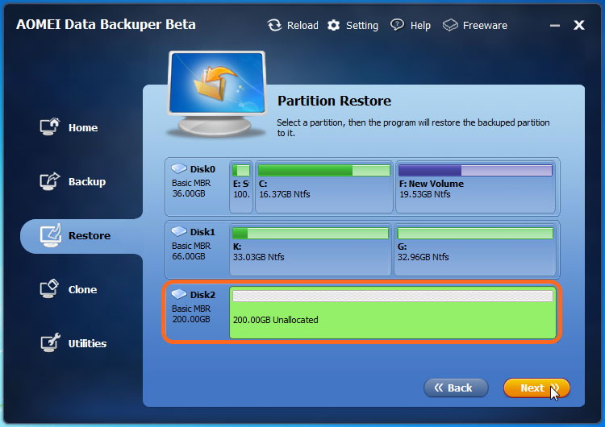Click the Freeware label

tap(485, 26)
